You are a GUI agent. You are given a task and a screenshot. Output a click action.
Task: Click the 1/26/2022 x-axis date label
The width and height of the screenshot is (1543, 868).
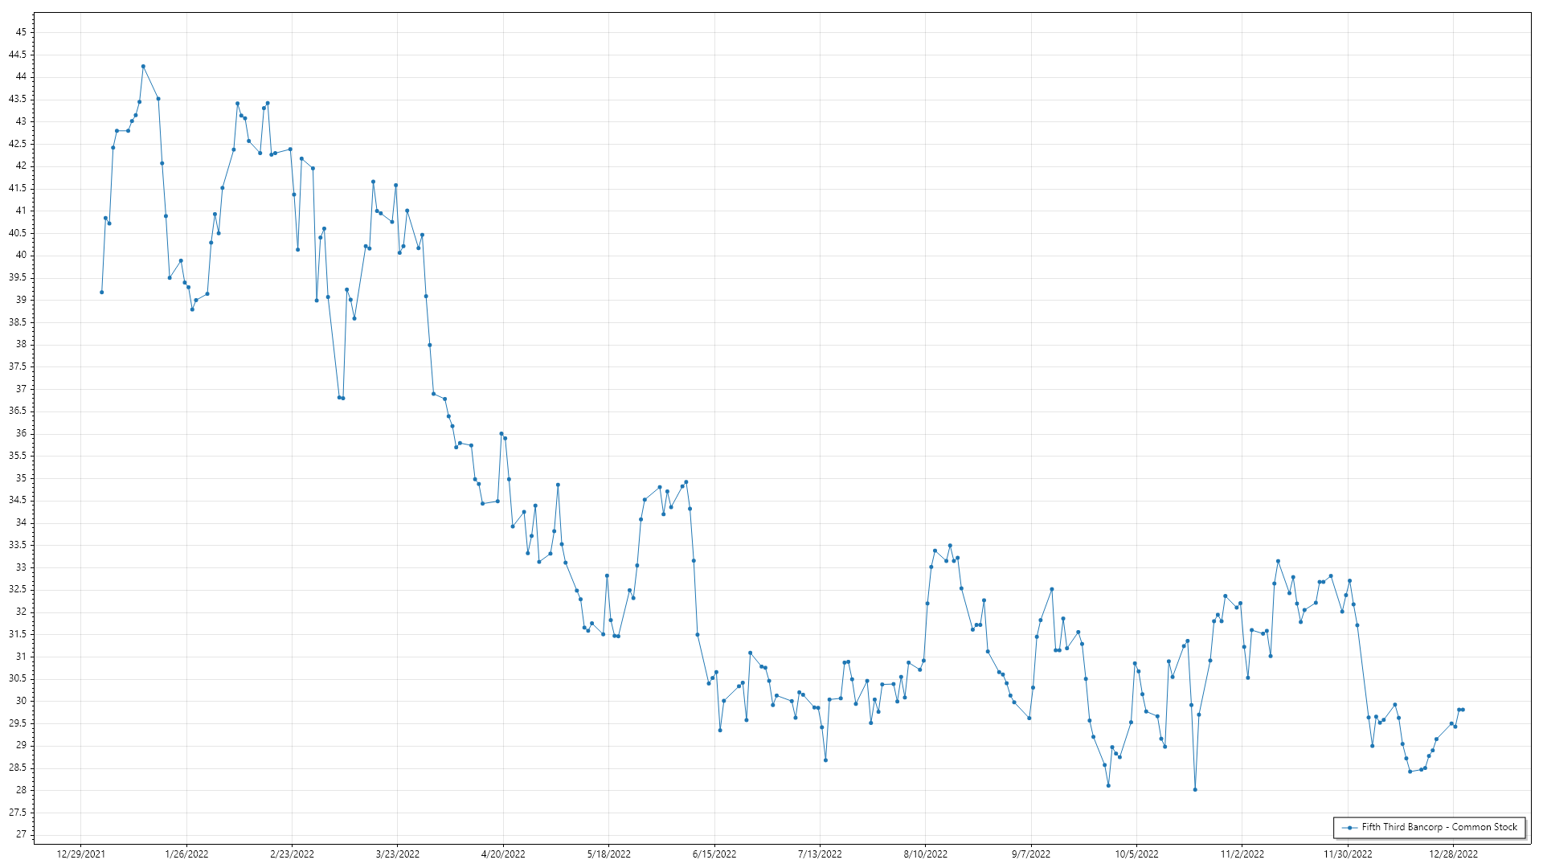[x=186, y=854]
